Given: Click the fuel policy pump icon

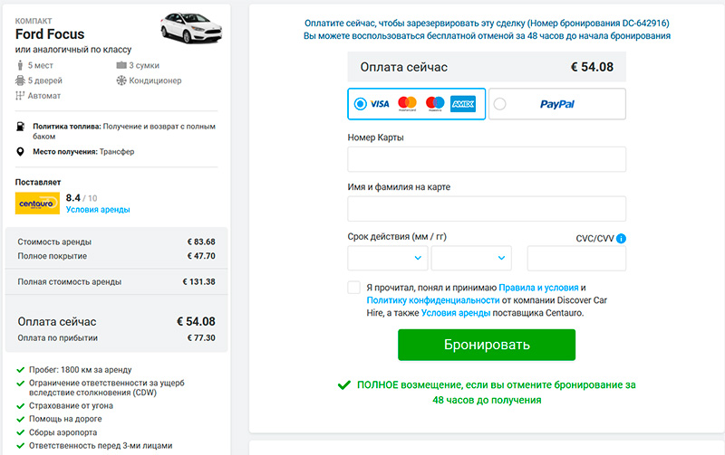Looking at the screenshot, I should 21,127.
